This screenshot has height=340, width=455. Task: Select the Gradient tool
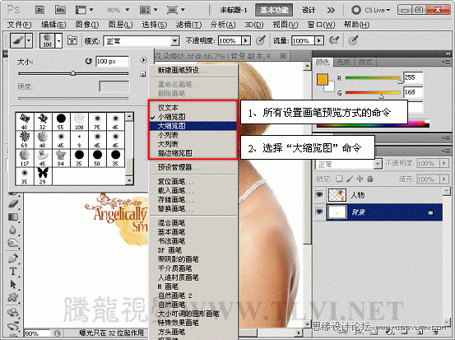pos(13,217)
